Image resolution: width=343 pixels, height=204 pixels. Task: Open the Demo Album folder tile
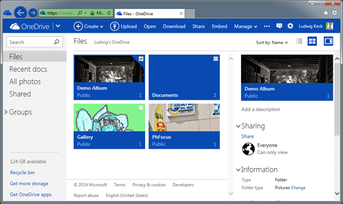tap(109, 77)
